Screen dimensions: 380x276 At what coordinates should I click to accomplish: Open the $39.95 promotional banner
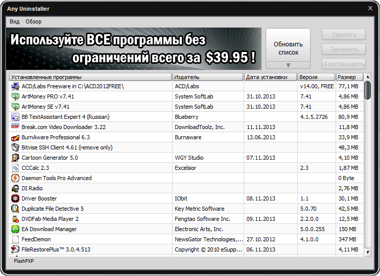pyautogui.click(x=134, y=48)
